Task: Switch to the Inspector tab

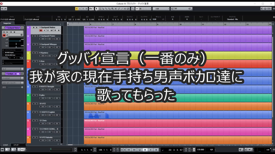Action: tap(7, 23)
